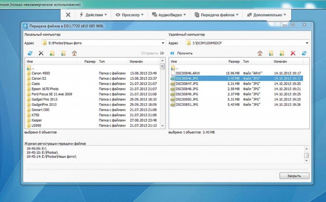
Task: Refresh the remote computer file list
Action: (x=304, y=53)
